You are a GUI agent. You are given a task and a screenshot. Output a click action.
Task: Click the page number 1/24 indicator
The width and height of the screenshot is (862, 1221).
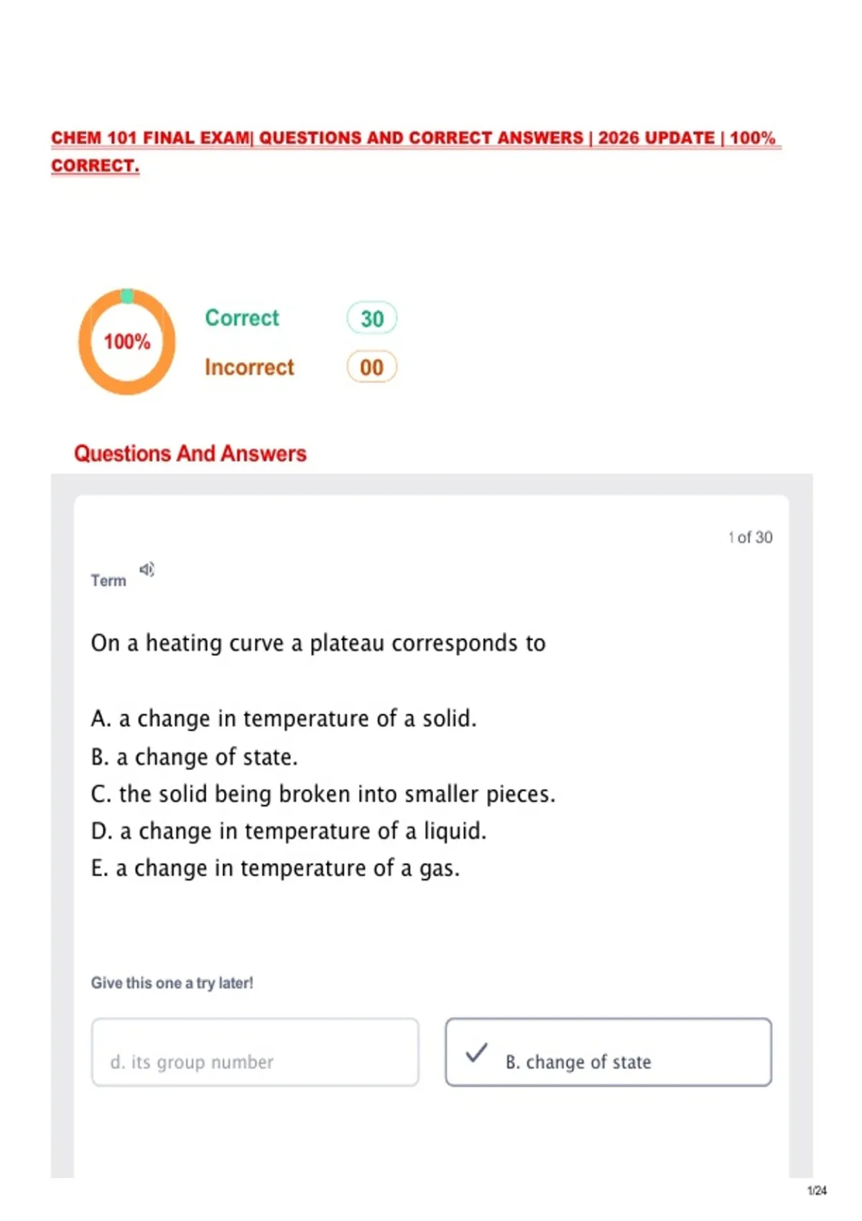click(817, 1191)
